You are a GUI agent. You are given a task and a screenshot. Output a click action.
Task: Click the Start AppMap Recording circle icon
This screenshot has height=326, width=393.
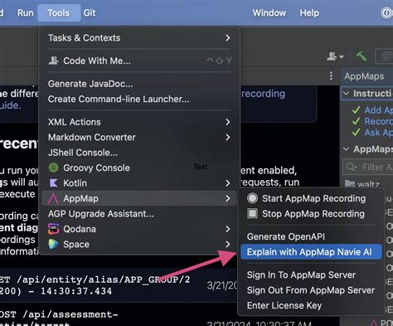tap(252, 198)
